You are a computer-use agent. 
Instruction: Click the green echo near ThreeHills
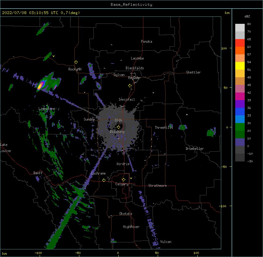point(183,127)
